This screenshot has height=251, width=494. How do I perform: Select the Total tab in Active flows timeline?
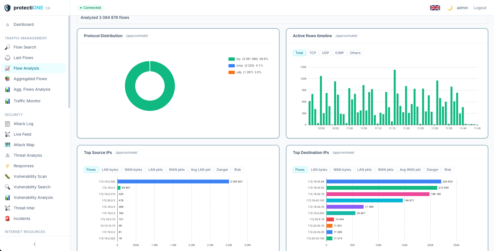coord(299,53)
